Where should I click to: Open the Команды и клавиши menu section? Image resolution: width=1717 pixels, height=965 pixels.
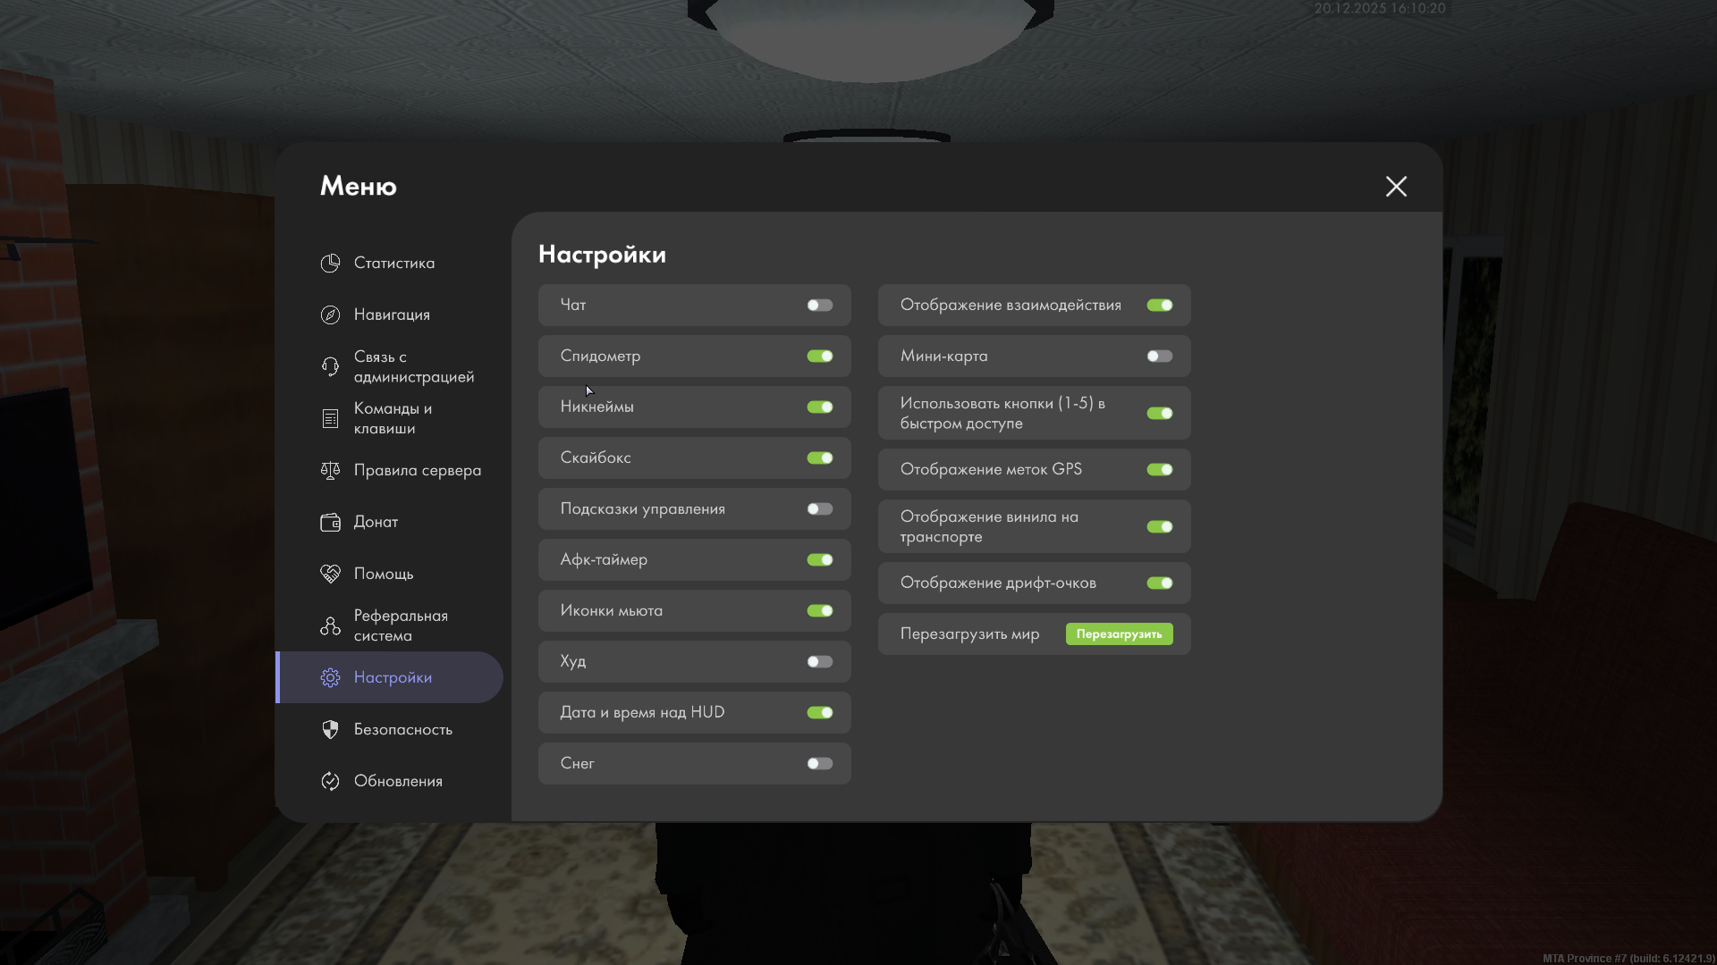393,418
